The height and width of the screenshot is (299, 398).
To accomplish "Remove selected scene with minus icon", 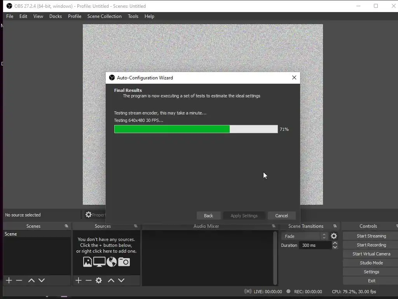I will [x=19, y=280].
